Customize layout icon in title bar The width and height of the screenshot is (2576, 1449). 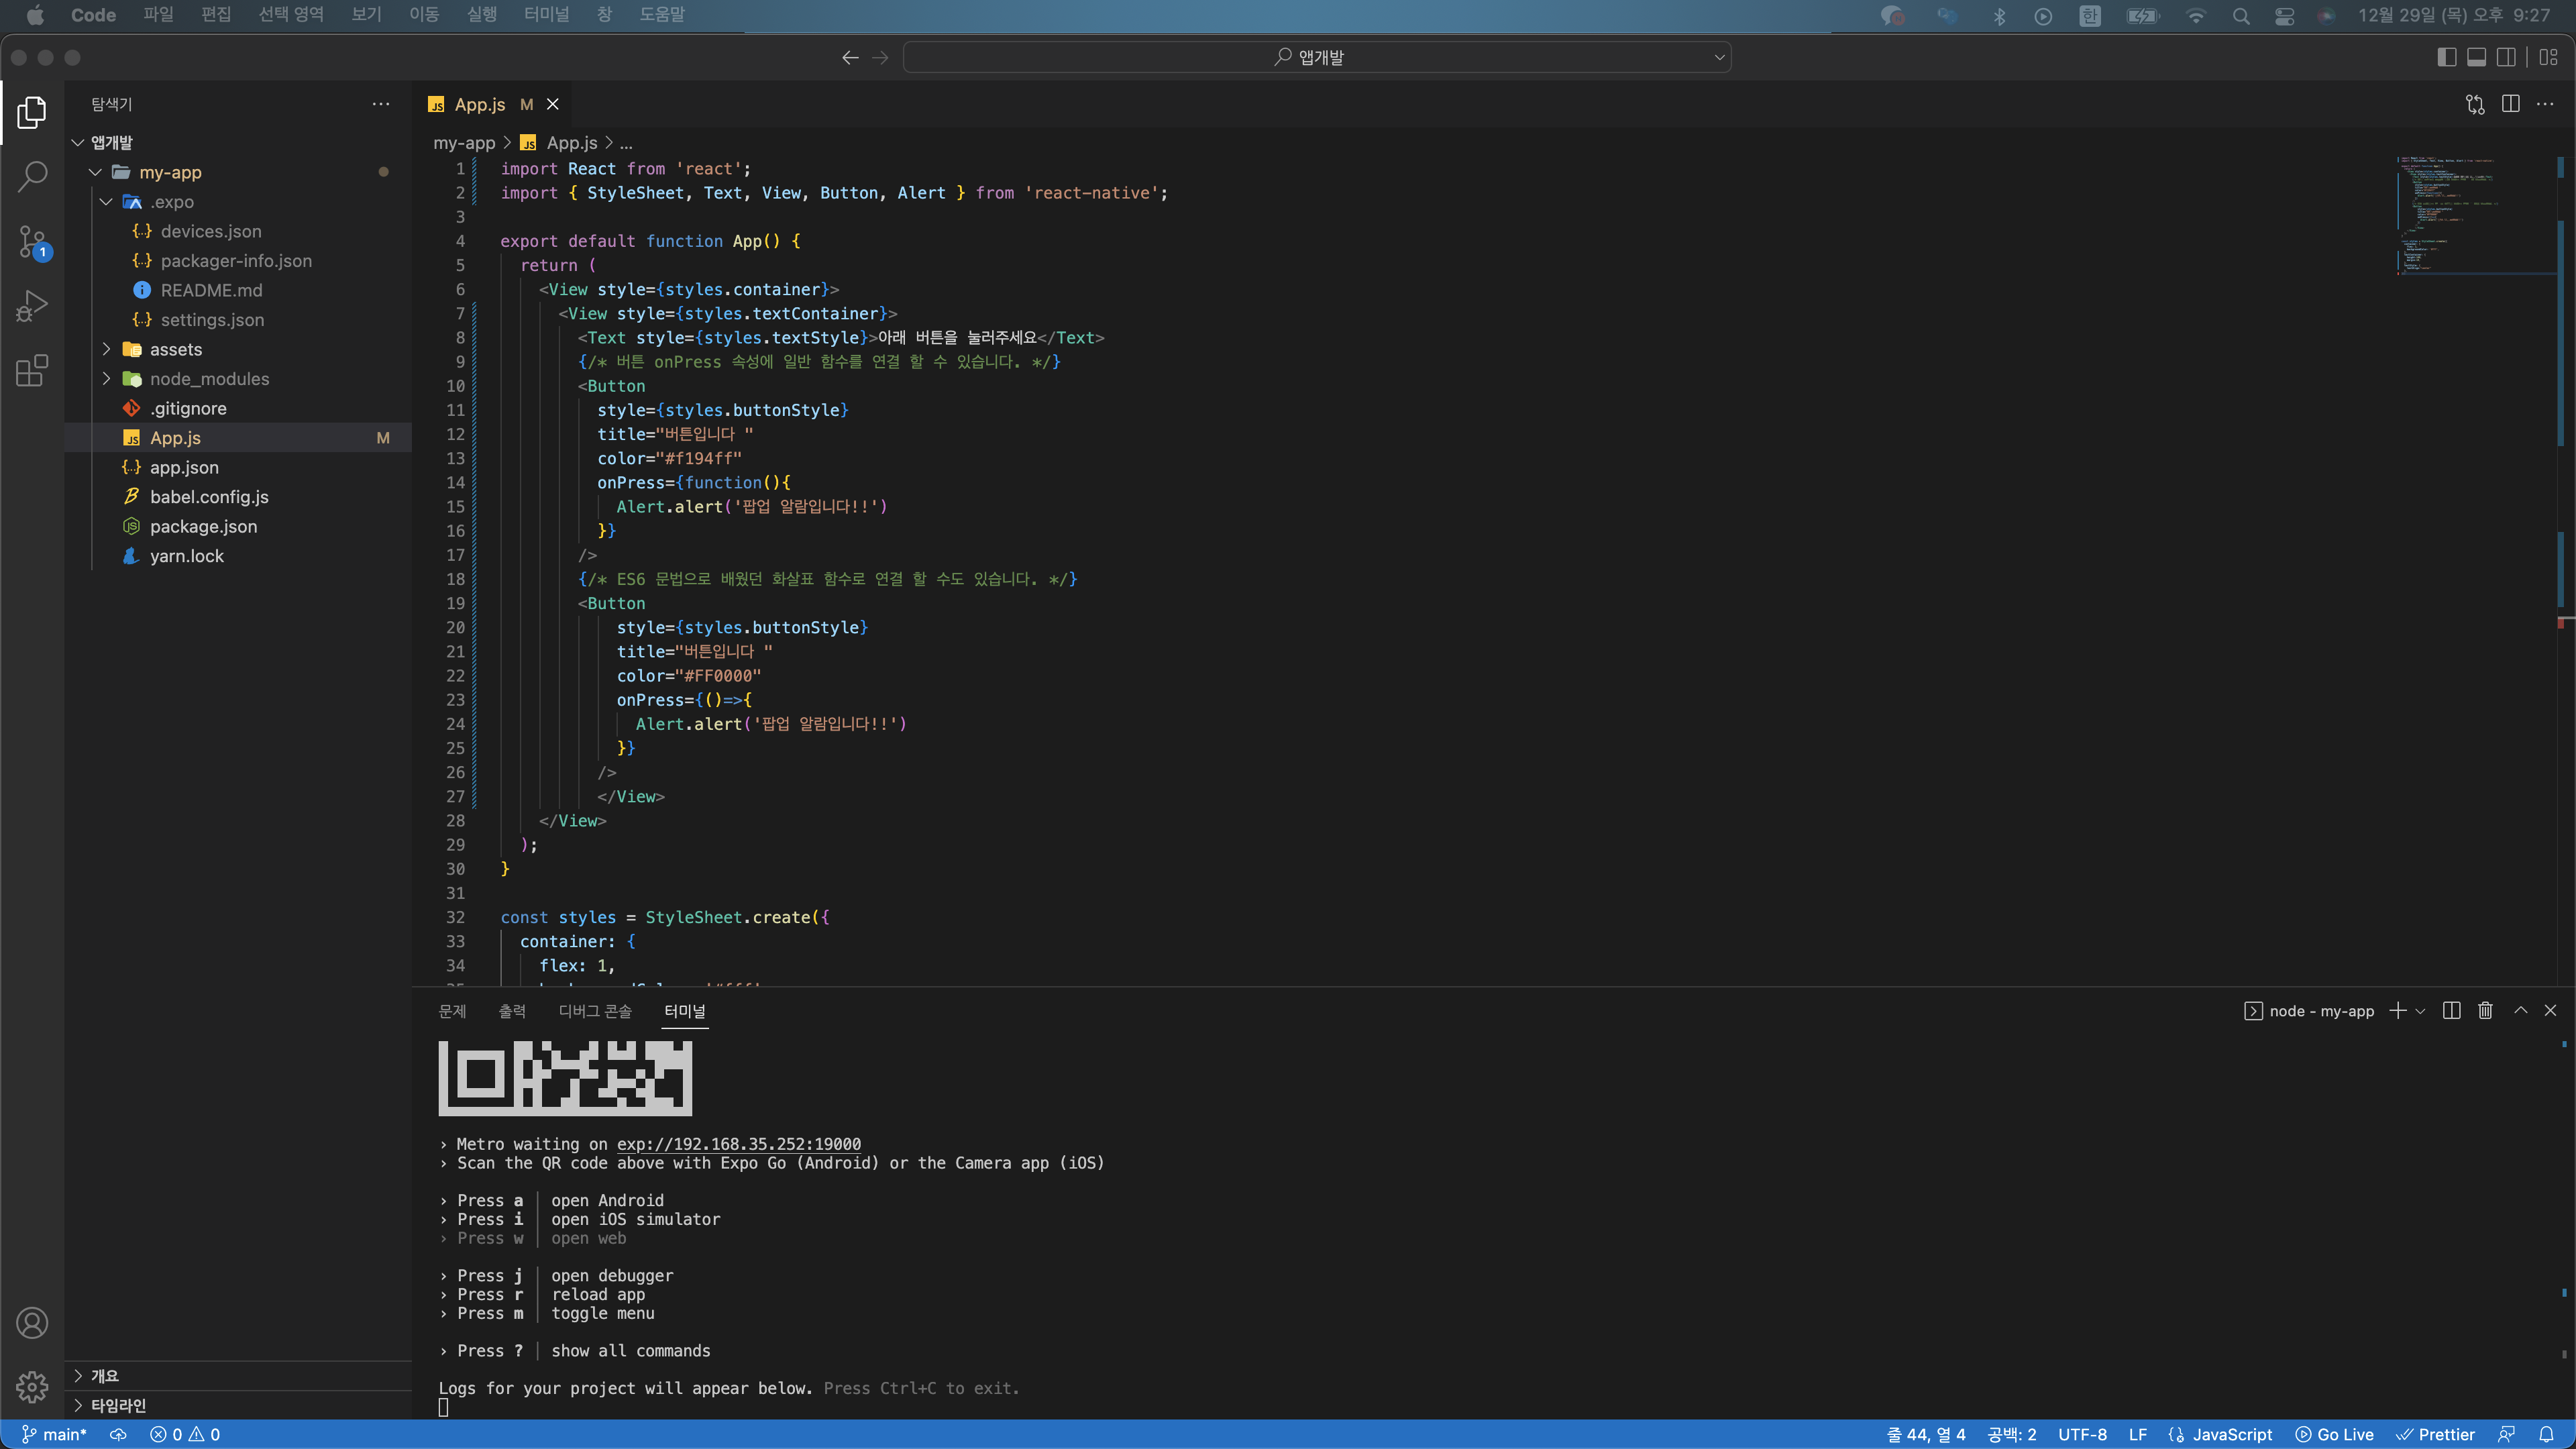(2549, 58)
